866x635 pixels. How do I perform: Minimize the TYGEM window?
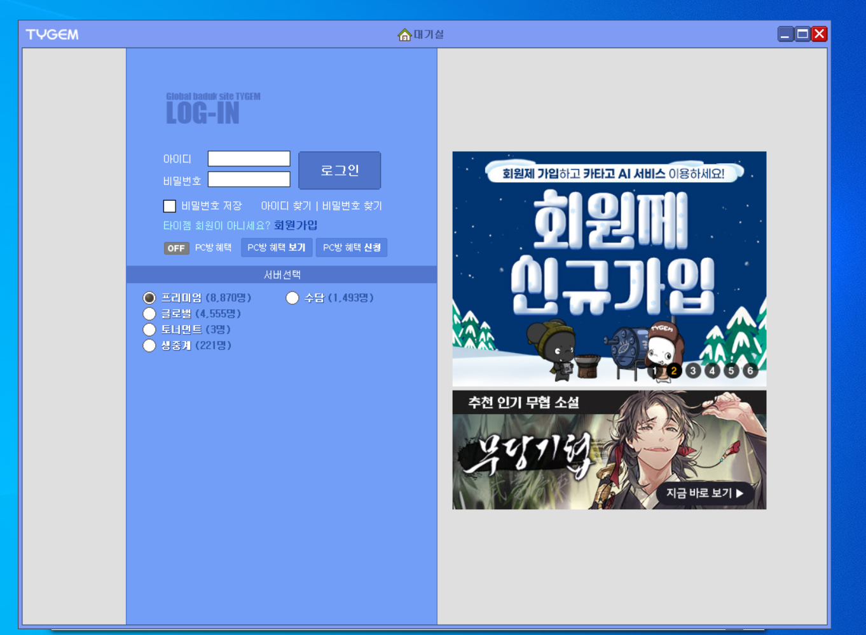(x=786, y=34)
